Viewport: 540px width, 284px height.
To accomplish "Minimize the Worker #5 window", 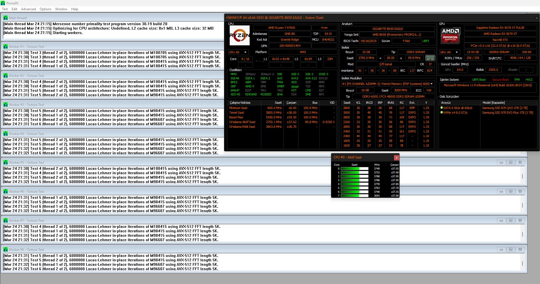I will pyautogui.click(x=501, y=162).
